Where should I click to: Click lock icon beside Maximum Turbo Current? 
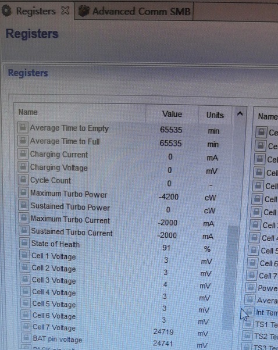24,218
